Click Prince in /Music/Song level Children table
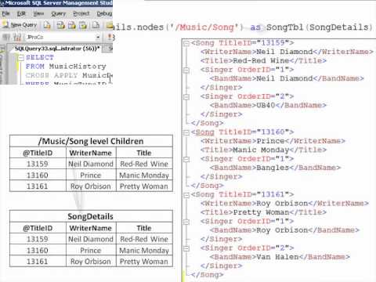Screen dimensions: 376x282 (91, 175)
